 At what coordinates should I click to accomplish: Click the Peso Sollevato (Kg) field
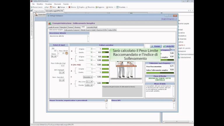coord(62,66)
